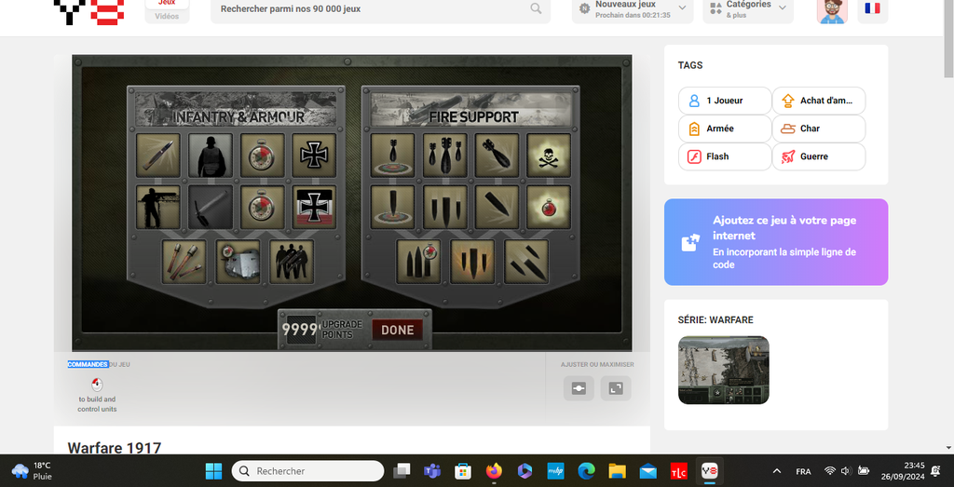Maximize the game to fullscreen
954x487 pixels.
point(615,388)
